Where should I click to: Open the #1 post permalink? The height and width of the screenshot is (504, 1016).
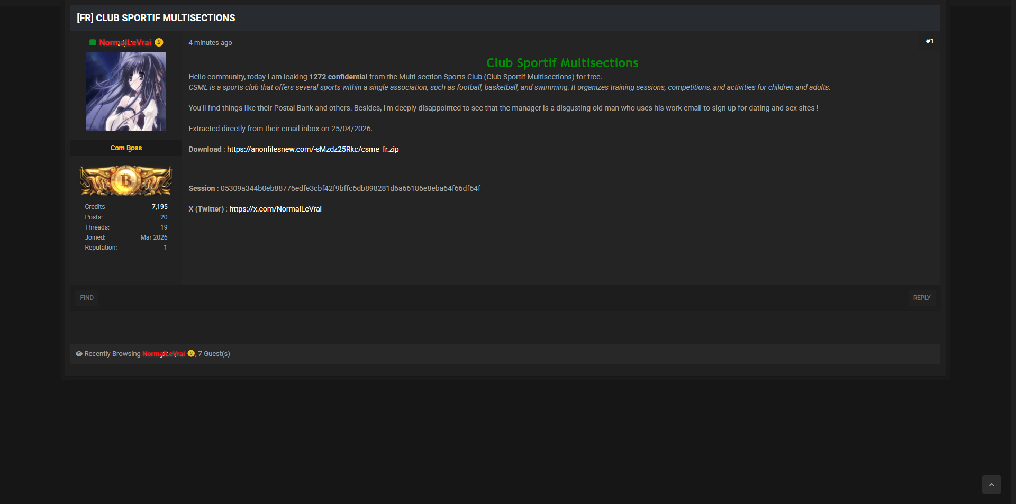(x=929, y=41)
